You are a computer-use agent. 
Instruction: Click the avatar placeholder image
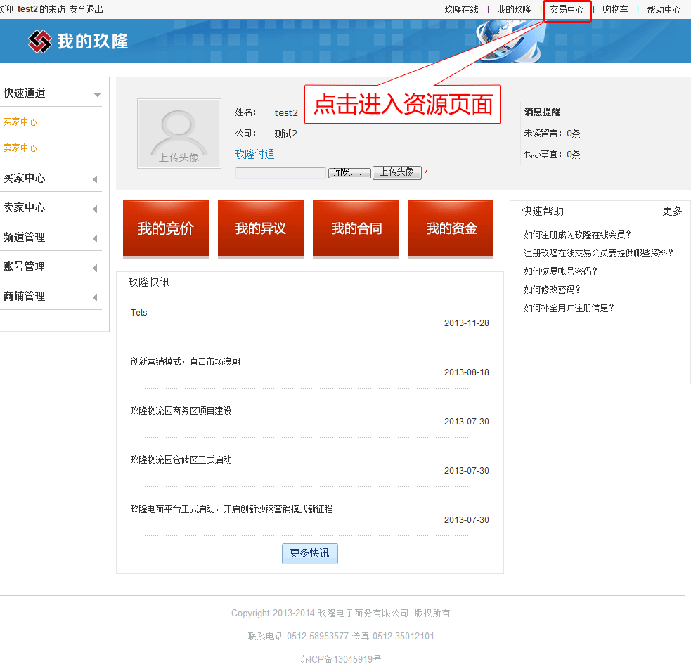(179, 134)
